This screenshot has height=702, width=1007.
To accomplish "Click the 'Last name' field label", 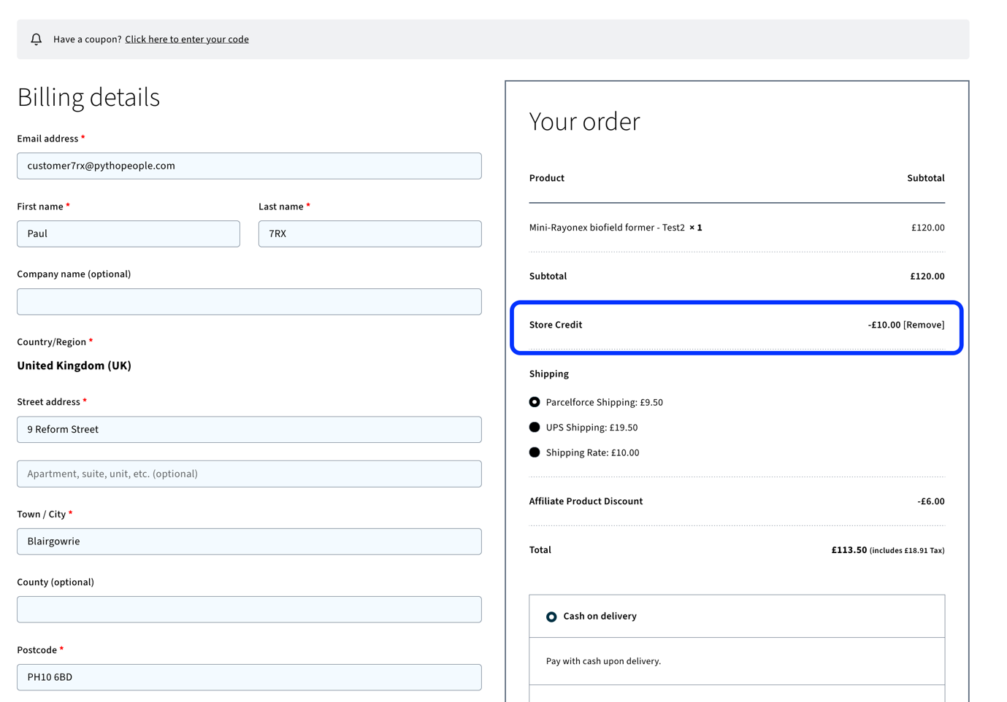I will (x=281, y=207).
